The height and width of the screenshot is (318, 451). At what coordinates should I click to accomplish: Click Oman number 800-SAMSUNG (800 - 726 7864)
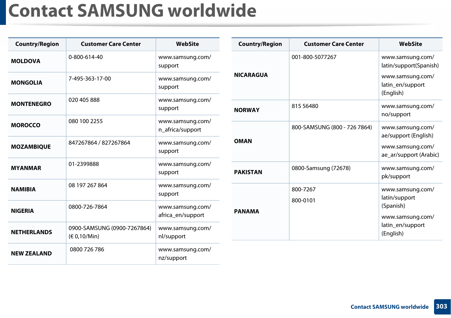click(x=332, y=127)
